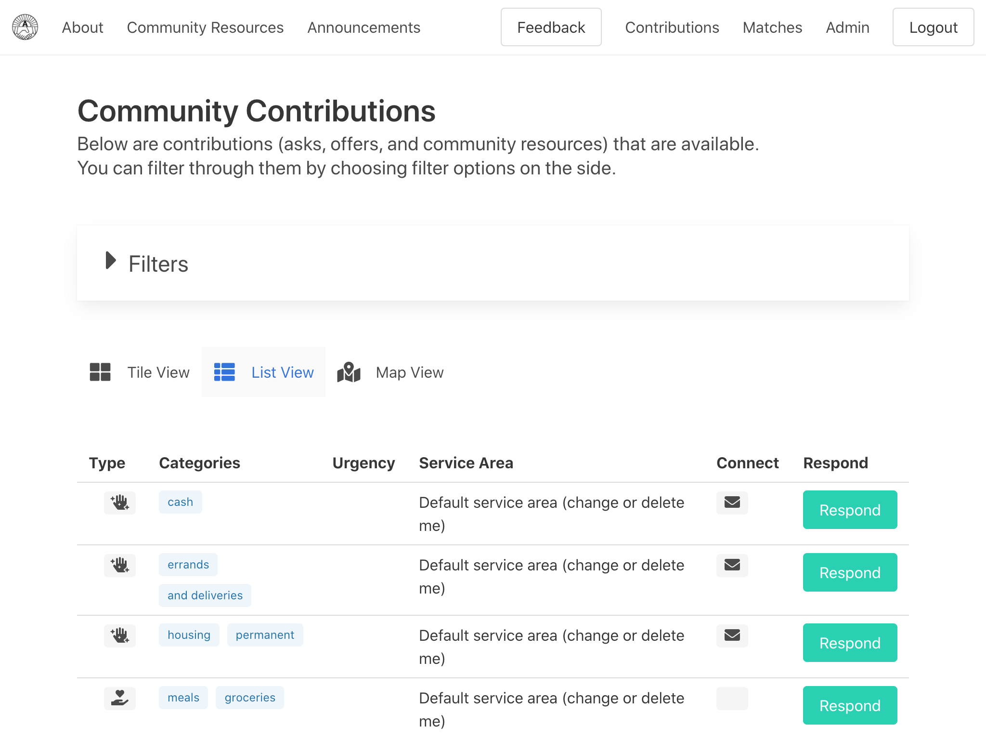
Task: Click the groceries category tag
Action: click(250, 698)
